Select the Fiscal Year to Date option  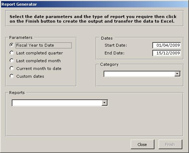[x=12, y=45]
